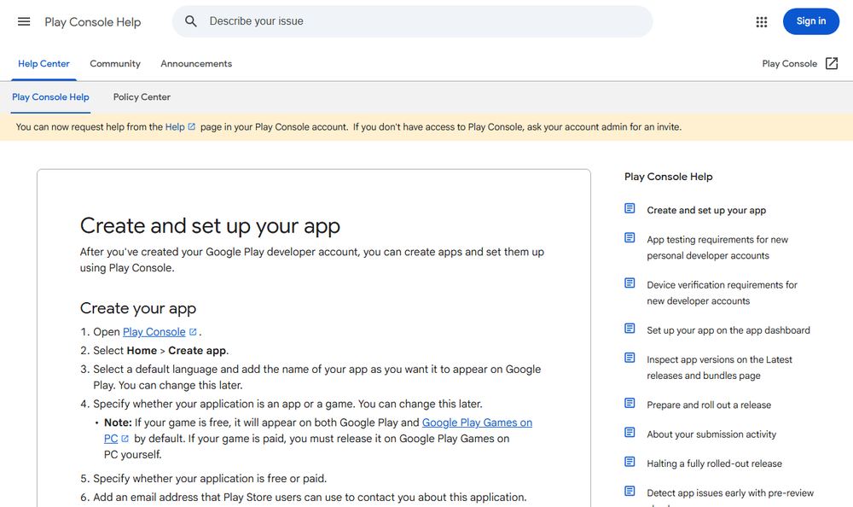Click article icon beside Set up your app on dashboard
Viewport: 853px width, 507px height.
(630, 329)
